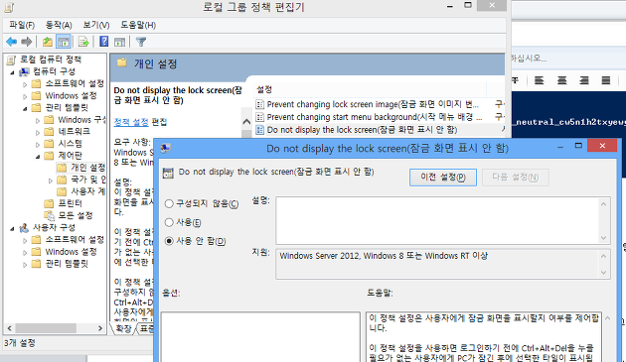The image size is (626, 362).
Task: Open the 파일(F) menu
Action: pyautogui.click(x=22, y=25)
